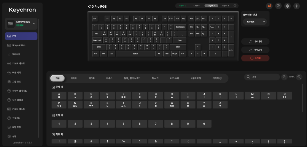Choose the A keycode in 문자 키
This screenshot has height=147, width=307.
pyautogui.click(x=59, y=96)
